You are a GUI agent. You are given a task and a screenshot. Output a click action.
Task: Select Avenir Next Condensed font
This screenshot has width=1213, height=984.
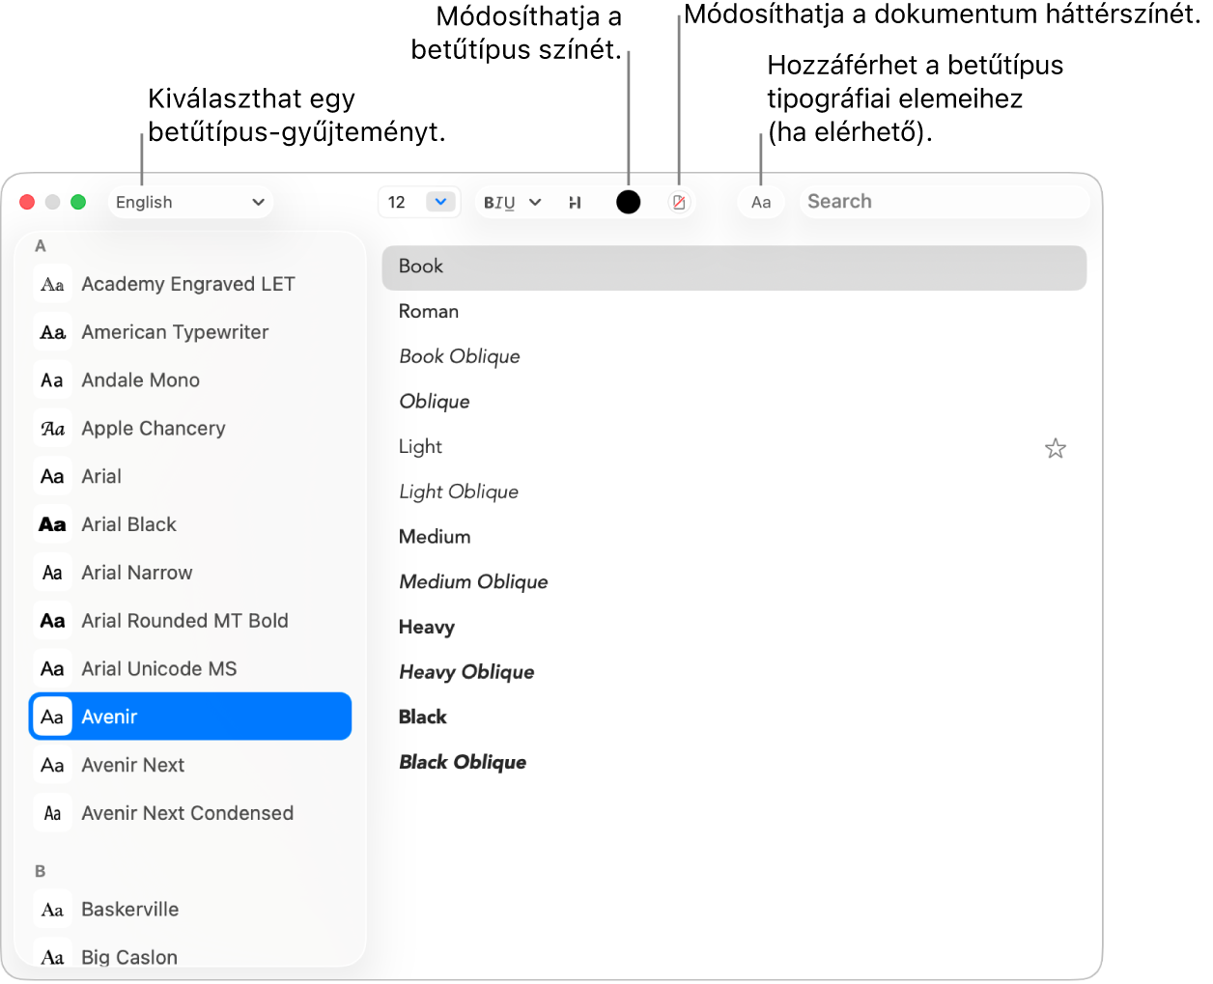pyautogui.click(x=190, y=813)
